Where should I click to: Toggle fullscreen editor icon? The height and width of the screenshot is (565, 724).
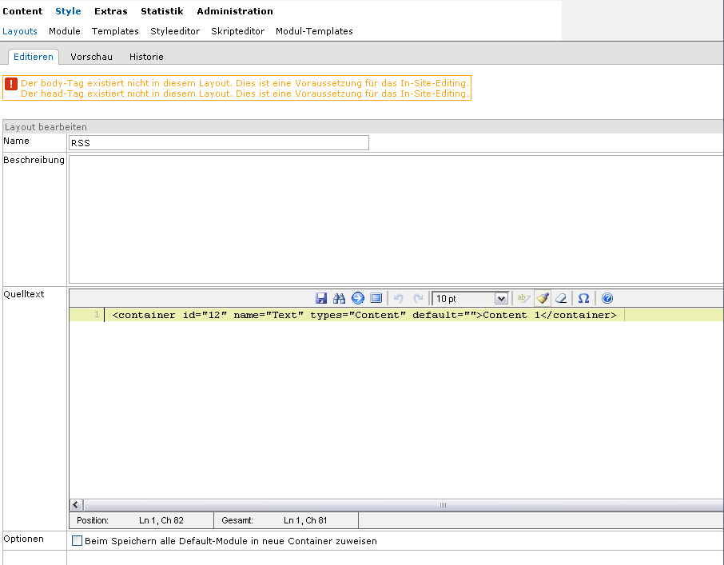tap(376, 298)
